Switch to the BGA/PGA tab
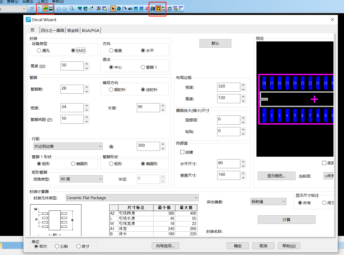The width and height of the screenshot is (344, 255). pos(90,30)
